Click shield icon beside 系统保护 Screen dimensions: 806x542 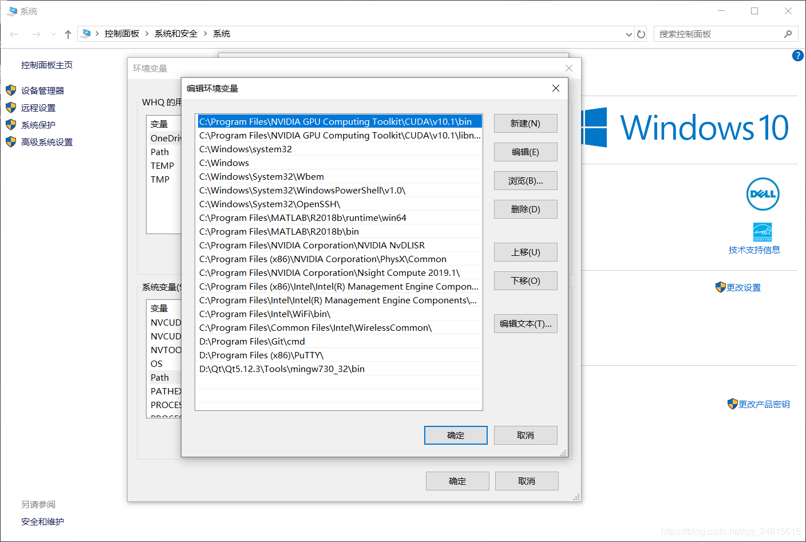point(11,125)
